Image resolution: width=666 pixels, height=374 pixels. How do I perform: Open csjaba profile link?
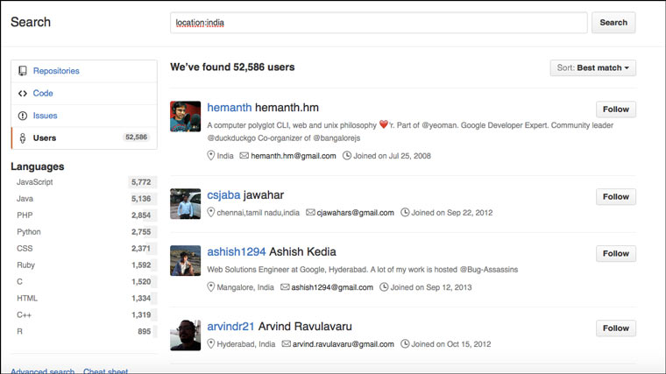point(223,195)
